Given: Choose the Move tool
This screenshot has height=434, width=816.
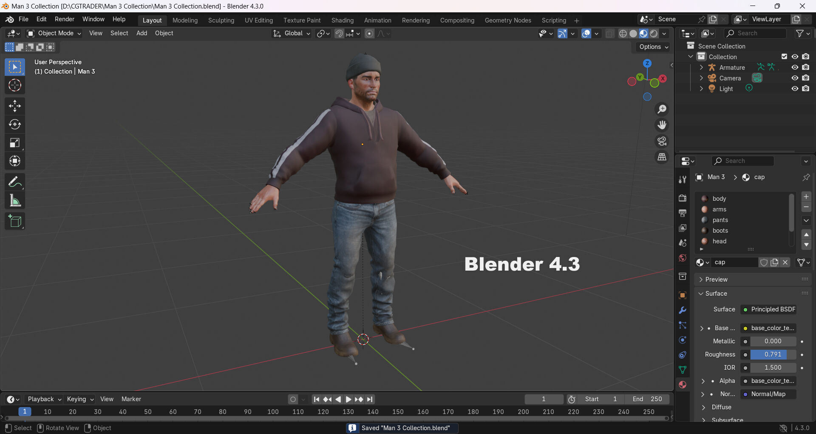Looking at the screenshot, I should (15, 106).
